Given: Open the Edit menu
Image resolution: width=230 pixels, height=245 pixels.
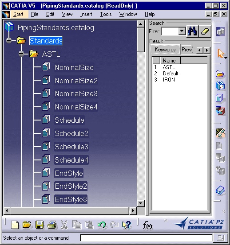Looking at the screenshot, I should 50,14.
